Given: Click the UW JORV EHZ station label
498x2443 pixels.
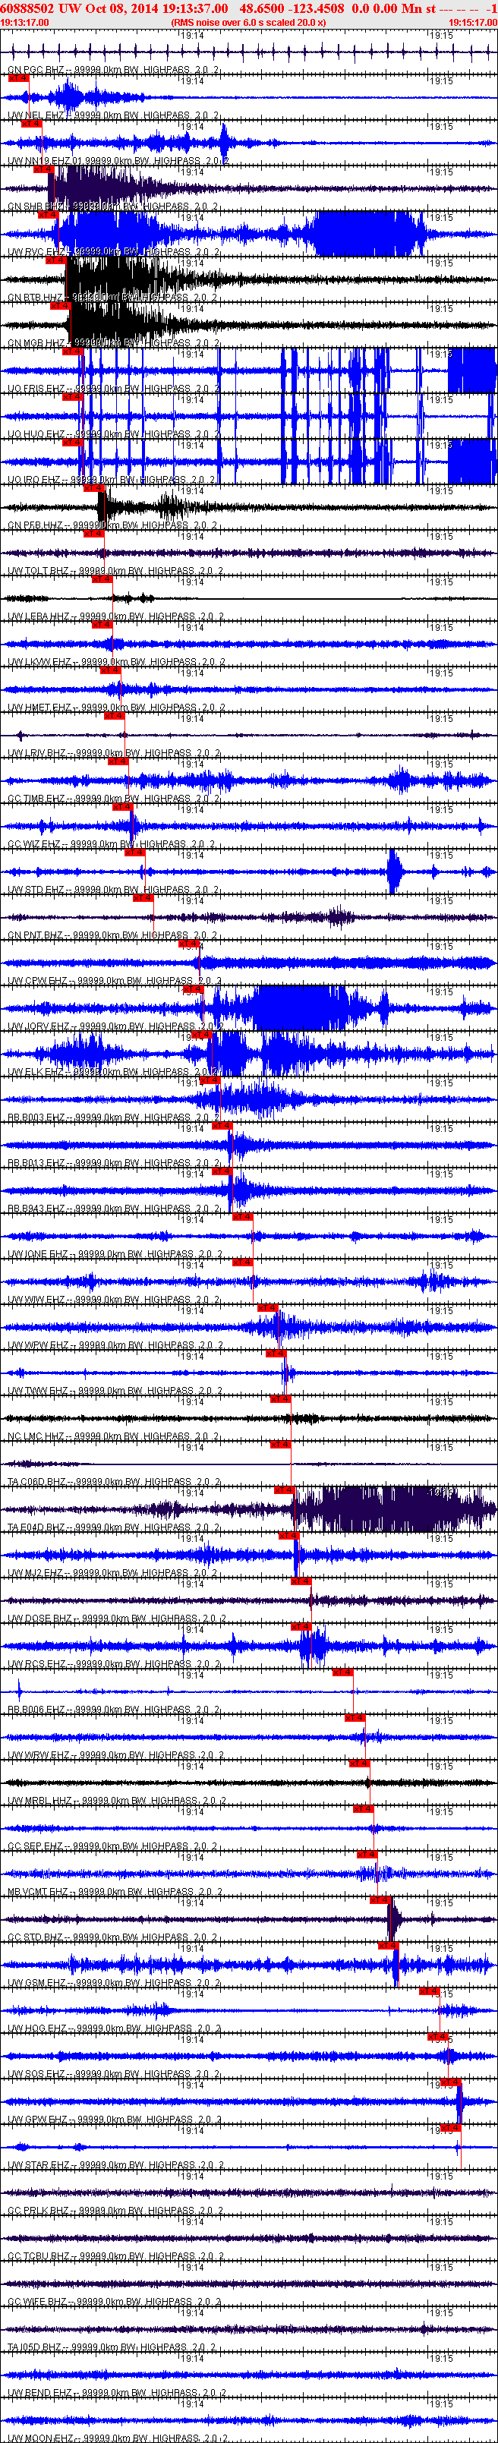Looking at the screenshot, I should (x=38, y=1026).
